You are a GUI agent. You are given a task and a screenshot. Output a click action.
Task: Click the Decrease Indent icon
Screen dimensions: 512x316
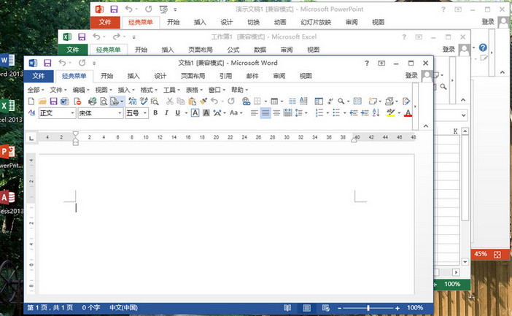(x=354, y=113)
